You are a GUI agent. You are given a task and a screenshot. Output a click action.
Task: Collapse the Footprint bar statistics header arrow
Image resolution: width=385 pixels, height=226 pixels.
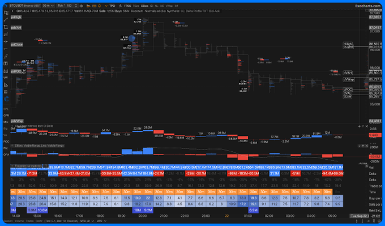pos(12,166)
